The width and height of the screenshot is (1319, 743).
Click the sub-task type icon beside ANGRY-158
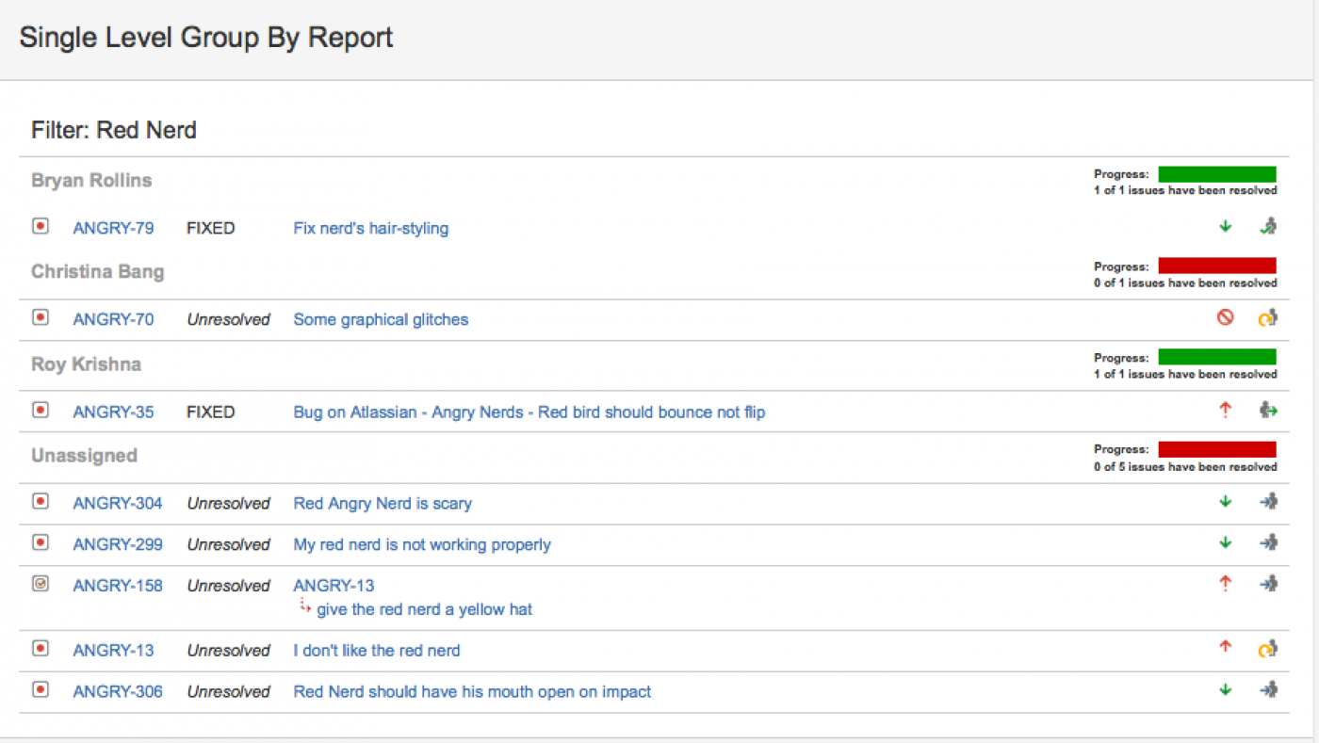click(x=40, y=584)
